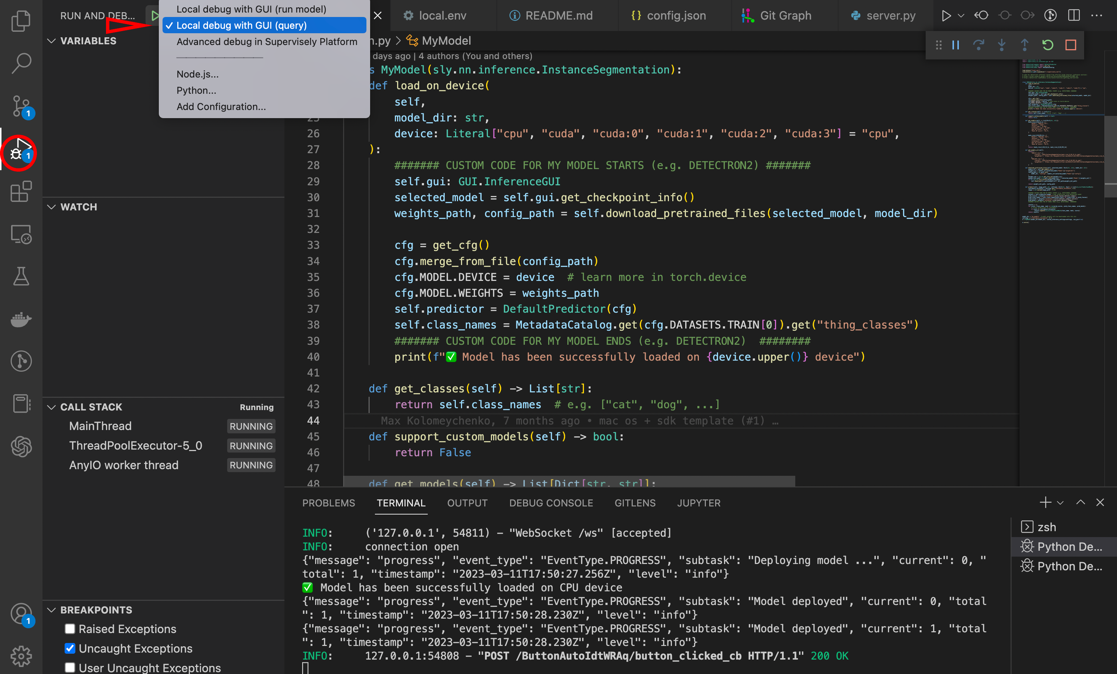Collapse the VARIABLES section
Screen dimensions: 1117x674
(x=52, y=41)
